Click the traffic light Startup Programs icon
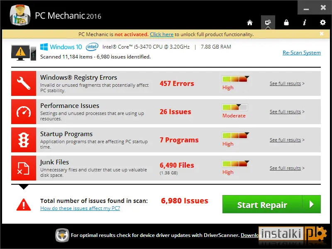 [x=24, y=140]
